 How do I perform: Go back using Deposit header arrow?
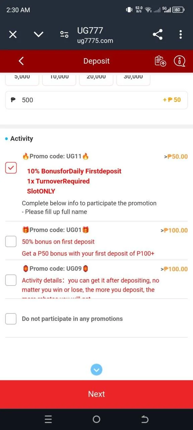pyautogui.click(x=21, y=61)
